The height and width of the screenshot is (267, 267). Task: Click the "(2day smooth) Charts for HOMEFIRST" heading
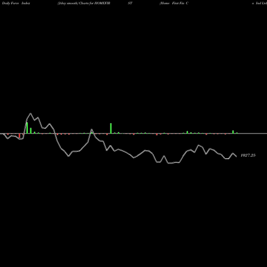tap(95, 3)
